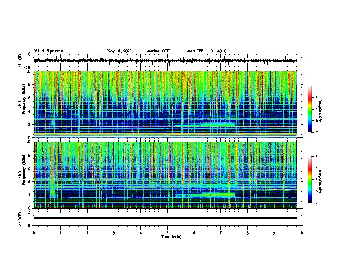Click the date 'Nov.18, 2022'
Viewport: 339px width, 261px height.
119,51
